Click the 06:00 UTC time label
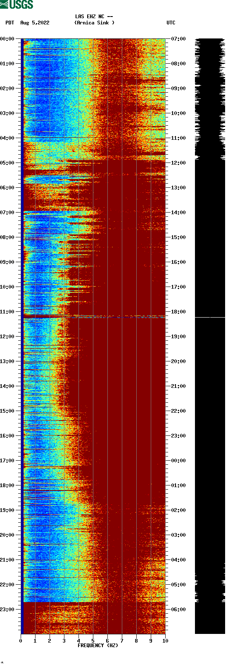228x667 pixels. click(178, 610)
